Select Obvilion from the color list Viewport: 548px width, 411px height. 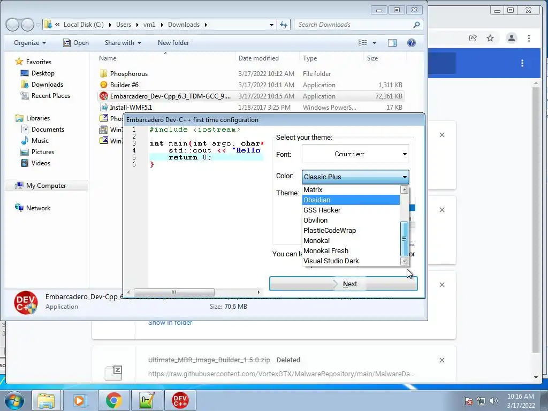[x=351, y=220]
